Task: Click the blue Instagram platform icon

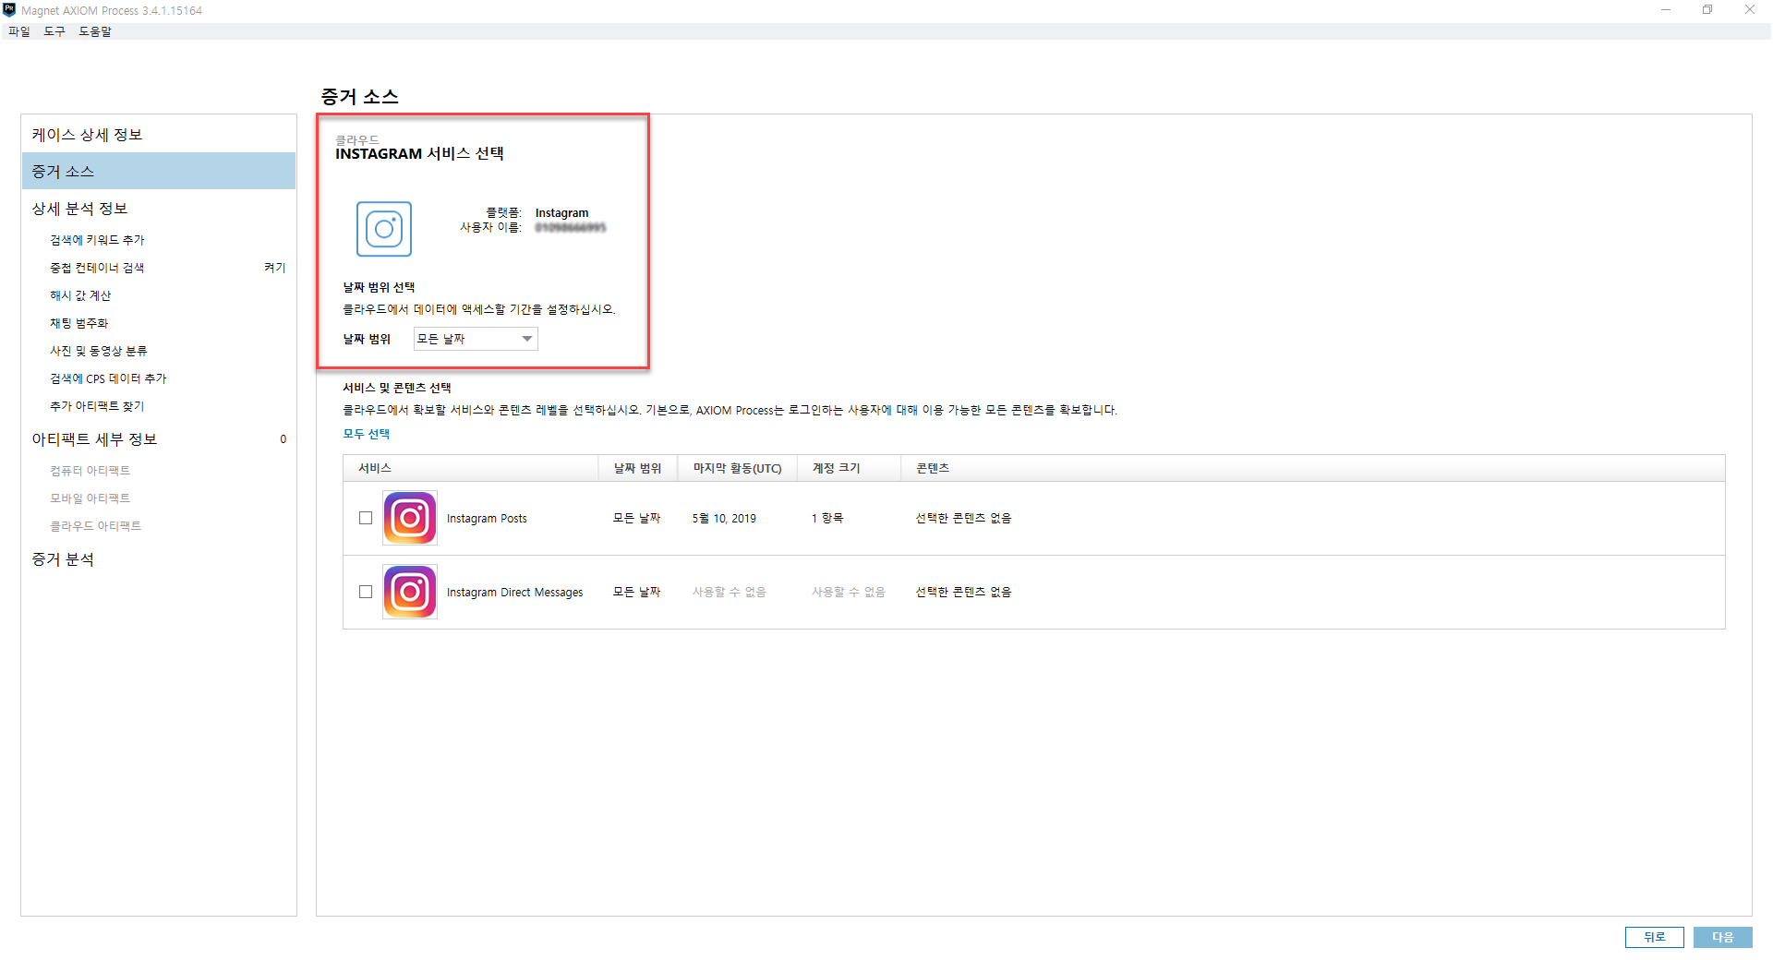Action: pyautogui.click(x=384, y=229)
